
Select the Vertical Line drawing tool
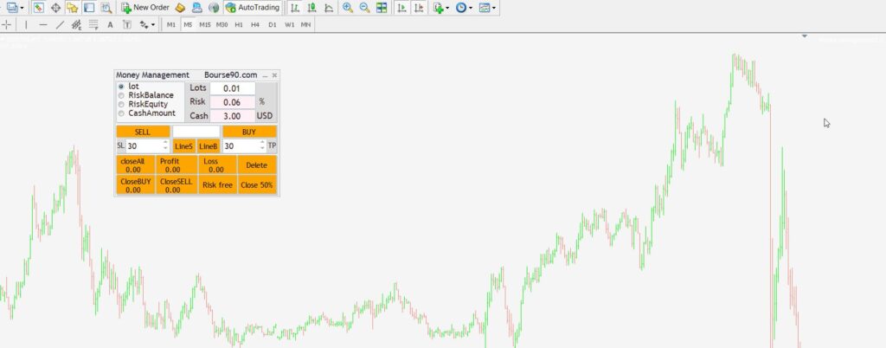[x=26, y=25]
